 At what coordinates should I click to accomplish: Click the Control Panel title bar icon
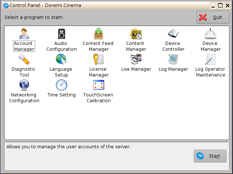(5, 5)
